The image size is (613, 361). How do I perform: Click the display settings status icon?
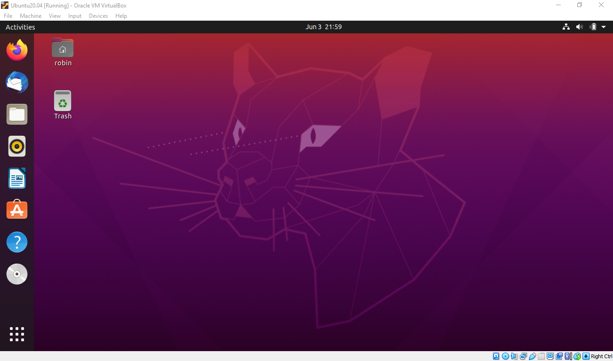(550, 356)
